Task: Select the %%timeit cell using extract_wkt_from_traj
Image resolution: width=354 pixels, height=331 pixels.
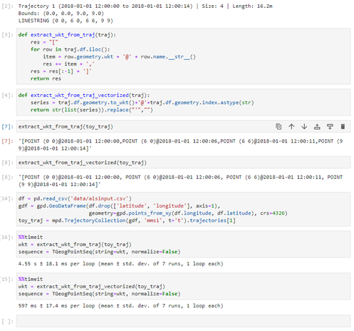Action: 183,245
